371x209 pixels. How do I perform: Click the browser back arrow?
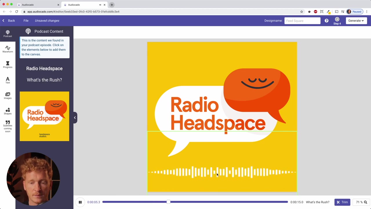point(4,12)
